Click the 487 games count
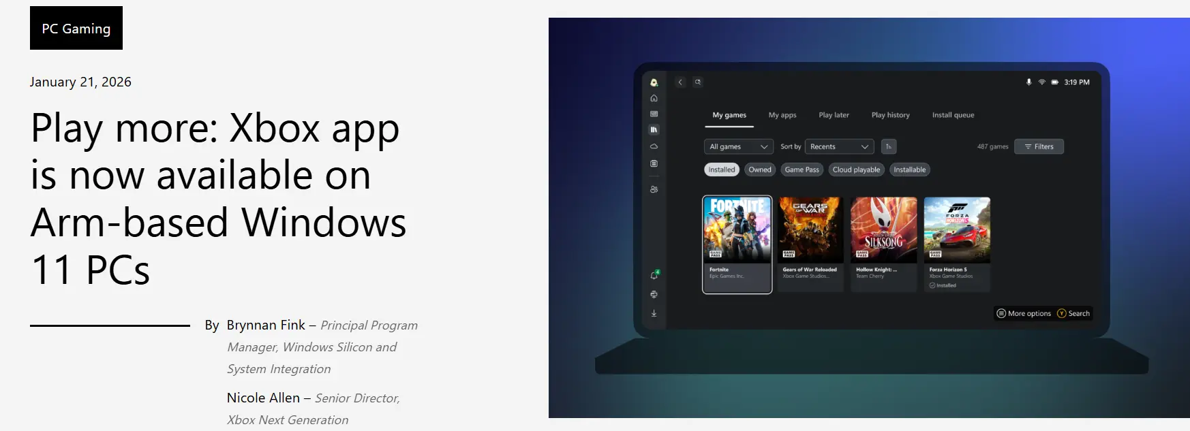Screen dimensions: 1190x431 [x=992, y=146]
